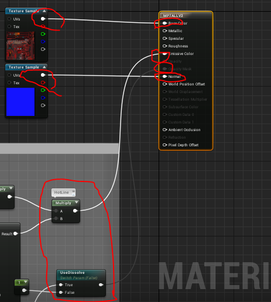
Task: Expand the HotLine Multiply node preview arrow
Action: pos(77,203)
